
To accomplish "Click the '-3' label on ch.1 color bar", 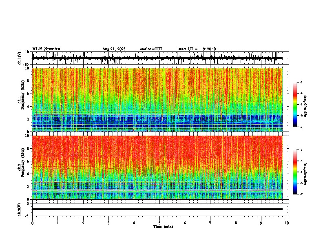I will (301, 83).
